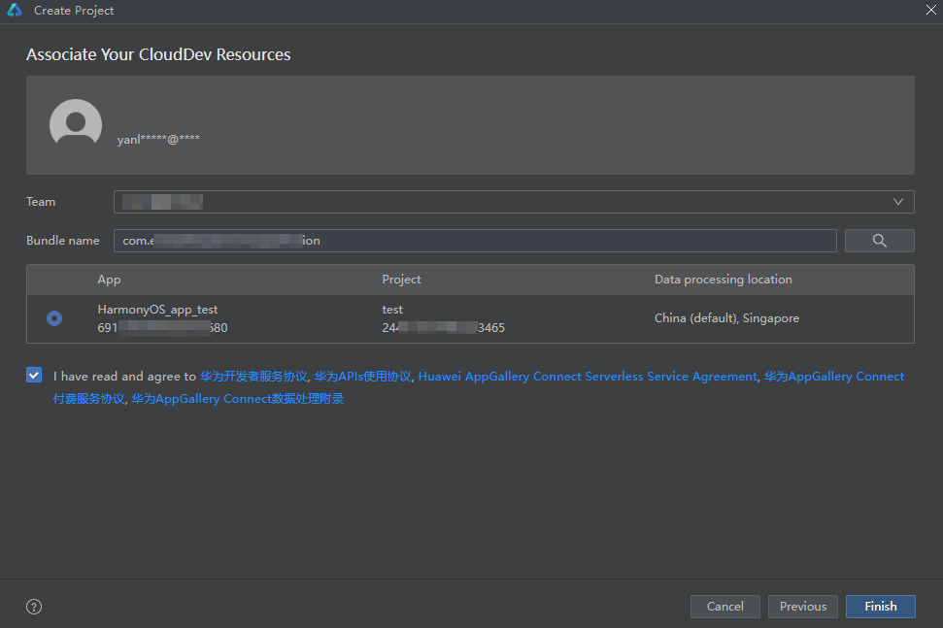The image size is (943, 628).
Task: Click the Data processing location column header
Action: coord(723,280)
